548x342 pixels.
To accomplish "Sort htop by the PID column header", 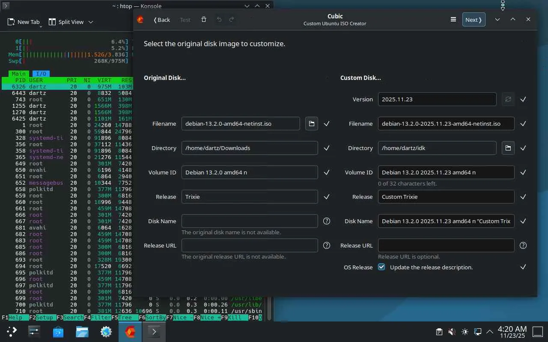I will [x=20, y=80].
